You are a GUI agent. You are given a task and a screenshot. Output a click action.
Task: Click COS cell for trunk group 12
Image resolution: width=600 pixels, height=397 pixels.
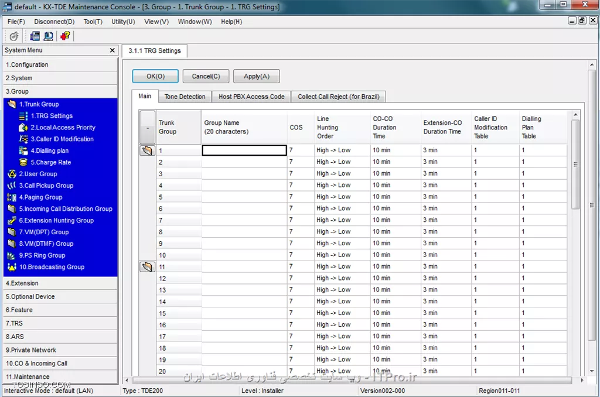click(301, 278)
